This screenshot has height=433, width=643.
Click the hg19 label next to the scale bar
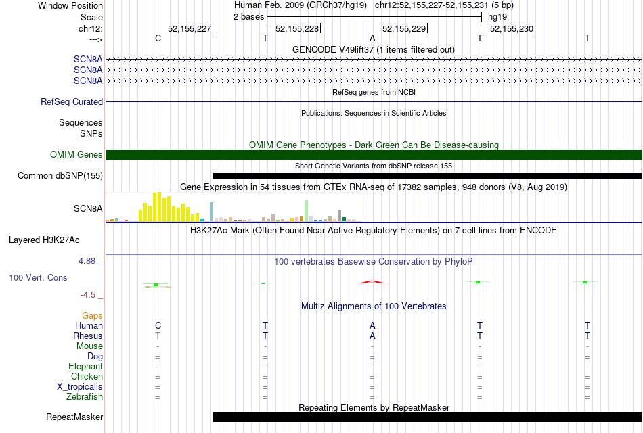(x=497, y=17)
